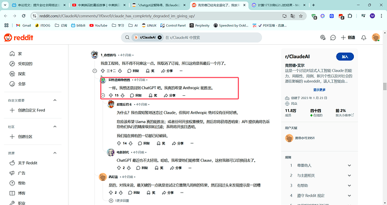Open Chrome tab search dropdown

click(x=5, y=5)
